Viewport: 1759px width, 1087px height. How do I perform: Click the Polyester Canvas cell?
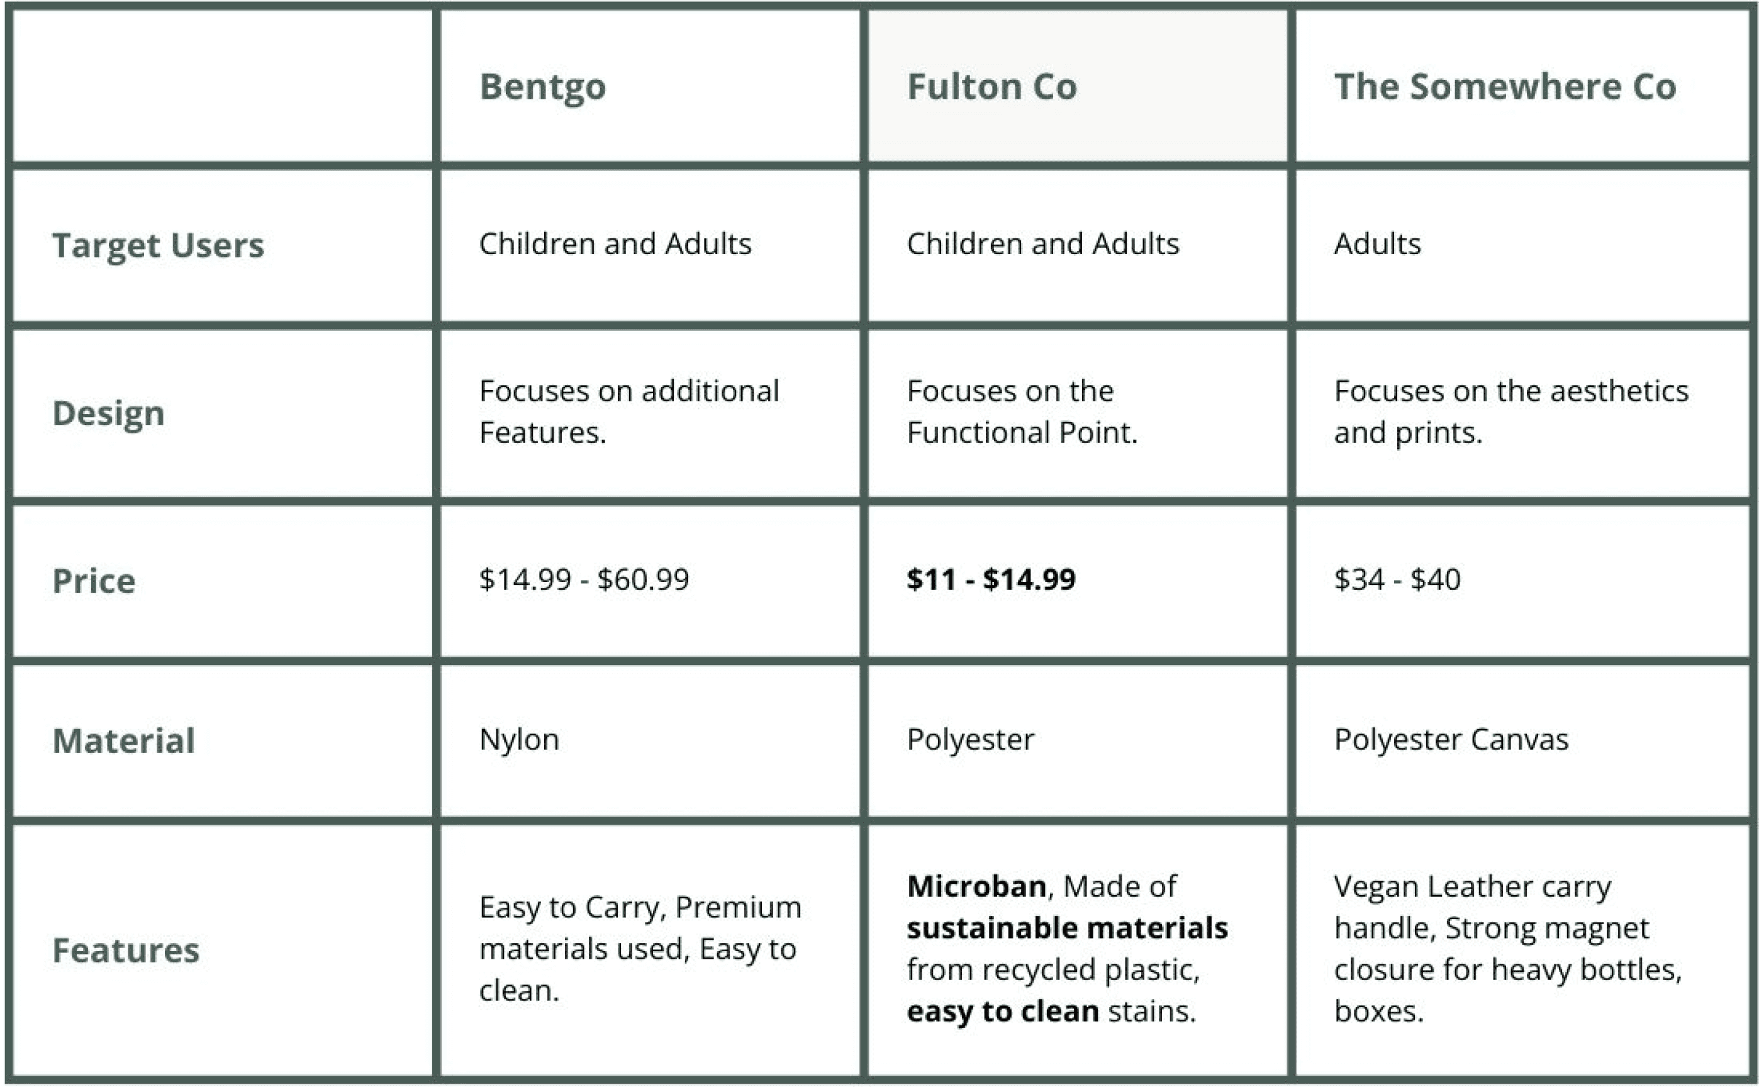pyautogui.click(x=1451, y=739)
